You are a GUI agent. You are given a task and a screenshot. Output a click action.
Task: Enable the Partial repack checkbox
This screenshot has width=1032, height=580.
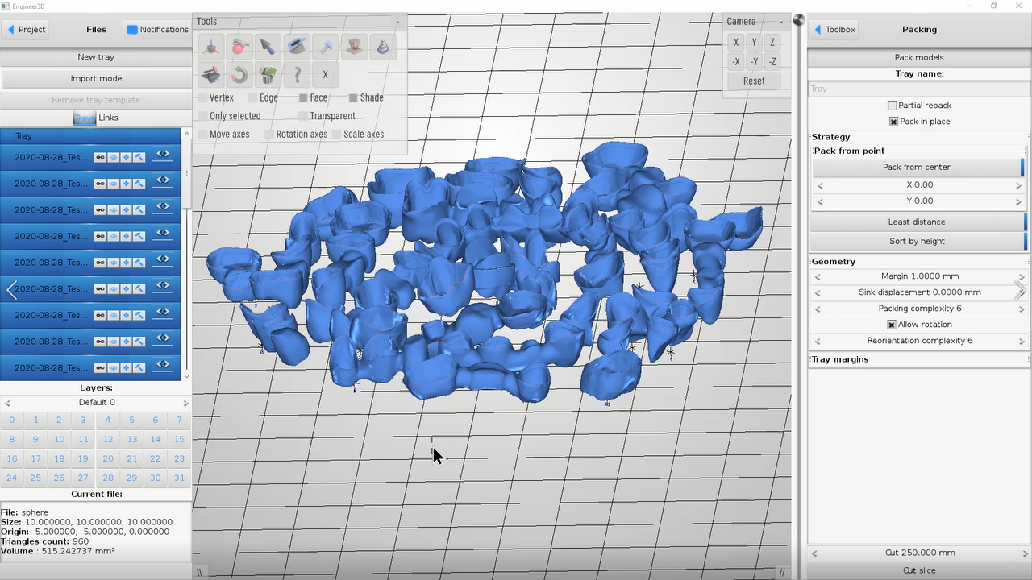[x=892, y=106]
